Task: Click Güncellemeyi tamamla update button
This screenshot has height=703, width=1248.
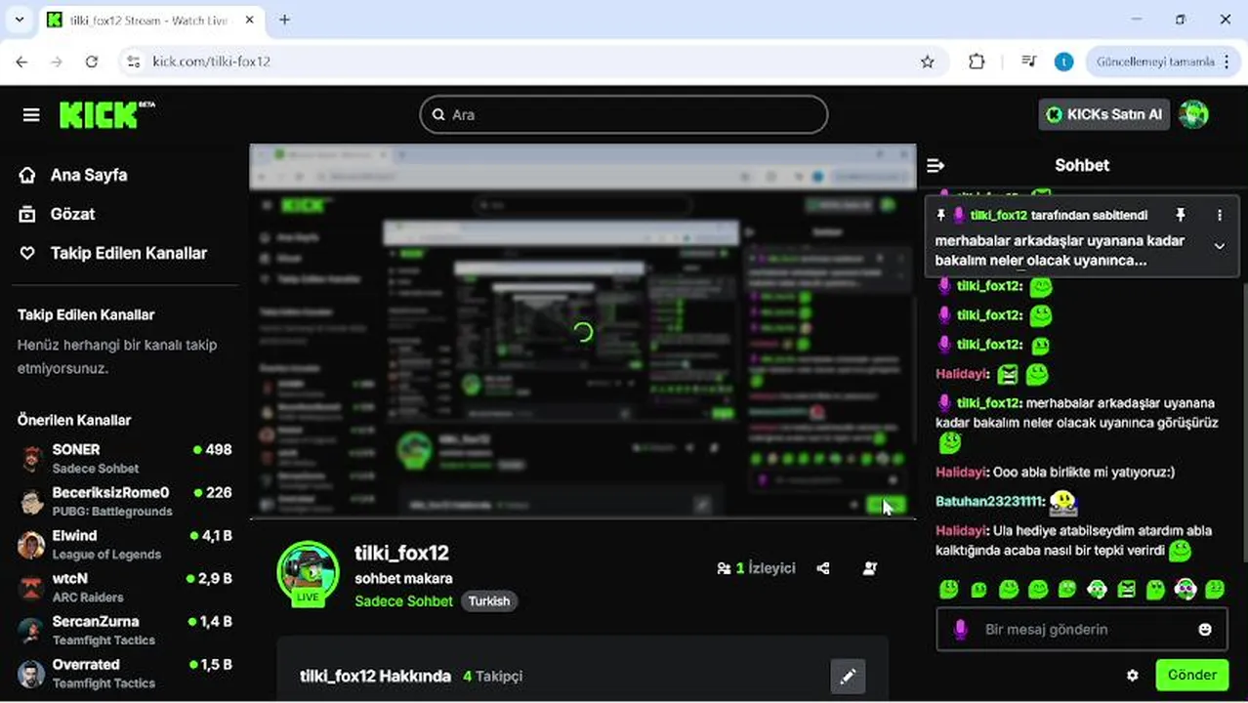Action: pyautogui.click(x=1154, y=62)
